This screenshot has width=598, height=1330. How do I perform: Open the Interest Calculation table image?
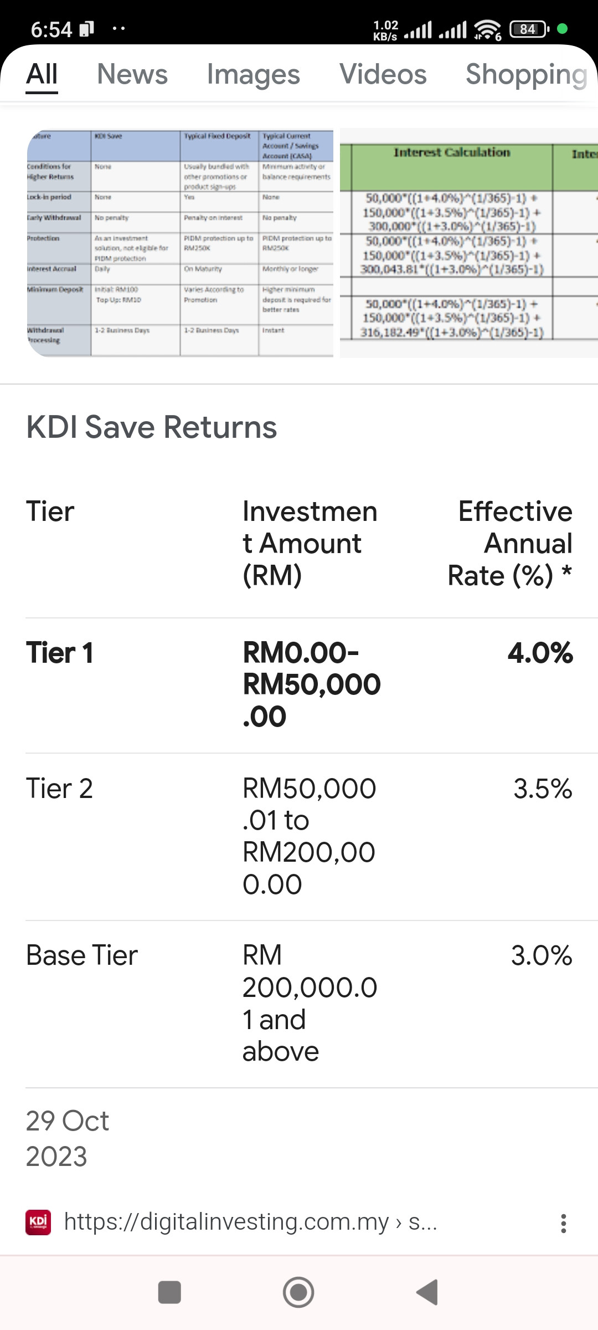click(x=469, y=243)
